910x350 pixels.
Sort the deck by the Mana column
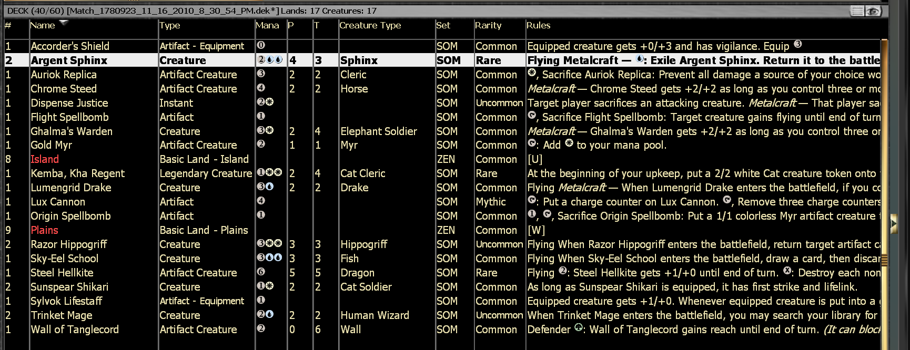(267, 25)
